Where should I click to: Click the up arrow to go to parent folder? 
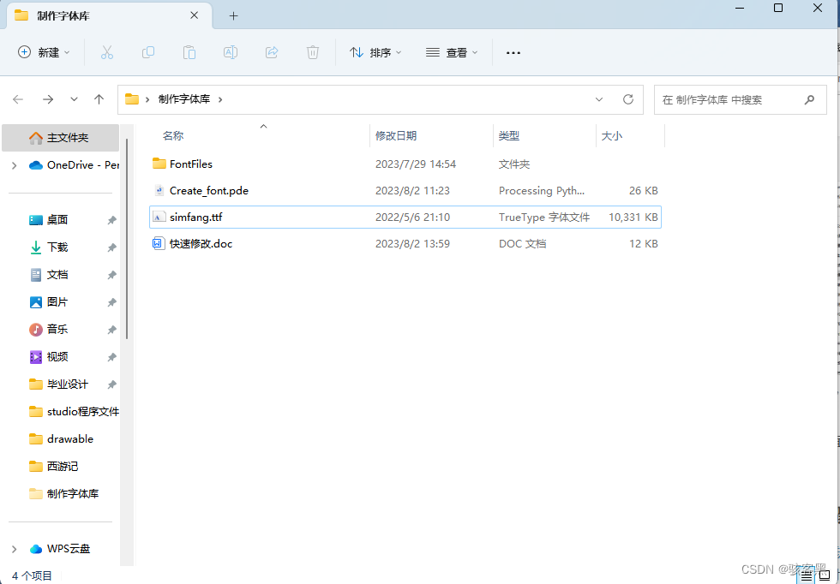(x=99, y=99)
